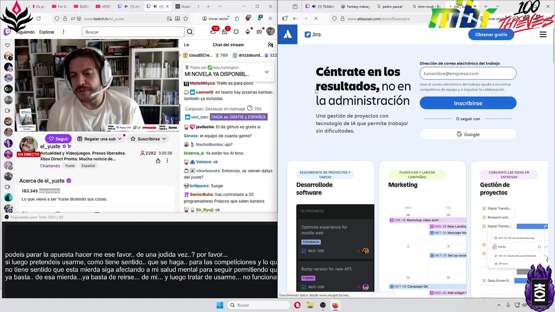This screenshot has height=312, width=555.
Task: Open the Explorar Twitch menu link
Action: pyautogui.click(x=47, y=32)
